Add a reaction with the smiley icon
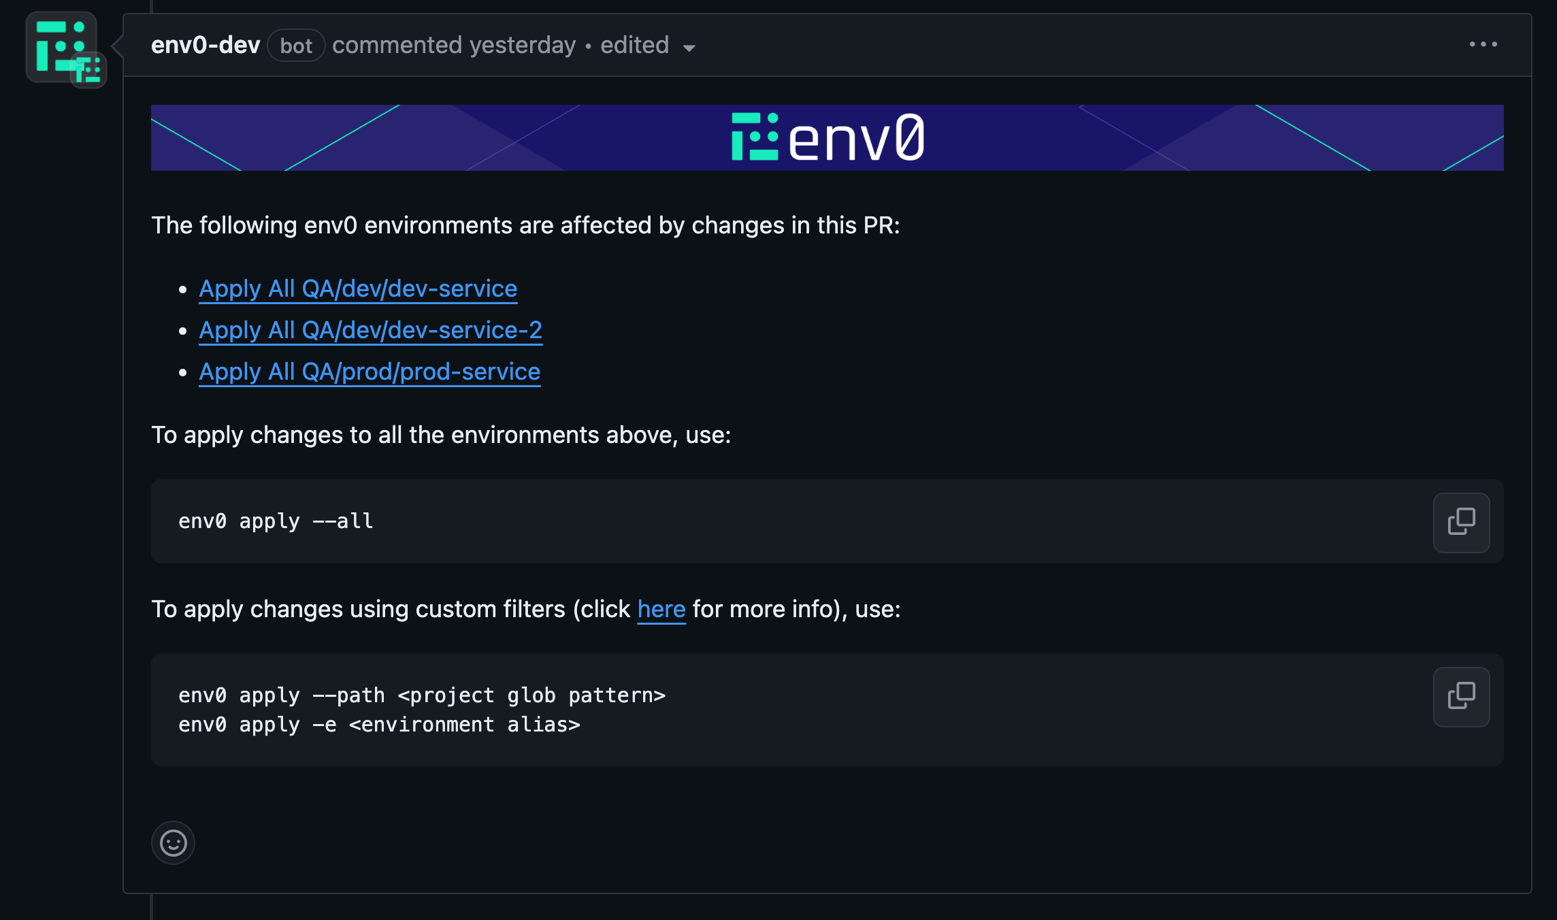 click(x=173, y=842)
